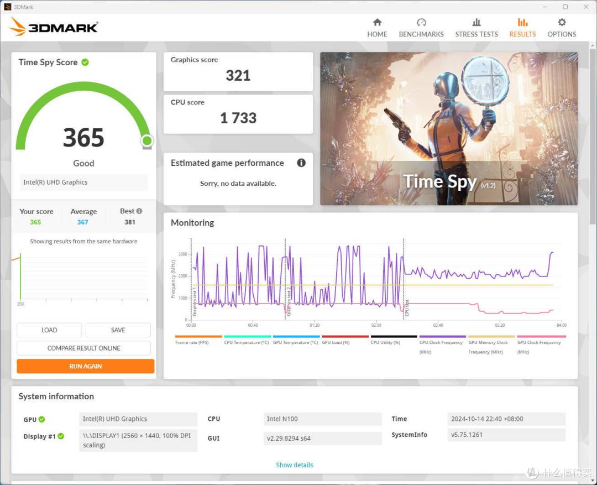Click the GPU Intel(R) UHD Graphics system info field
597x485 pixels.
138,419
